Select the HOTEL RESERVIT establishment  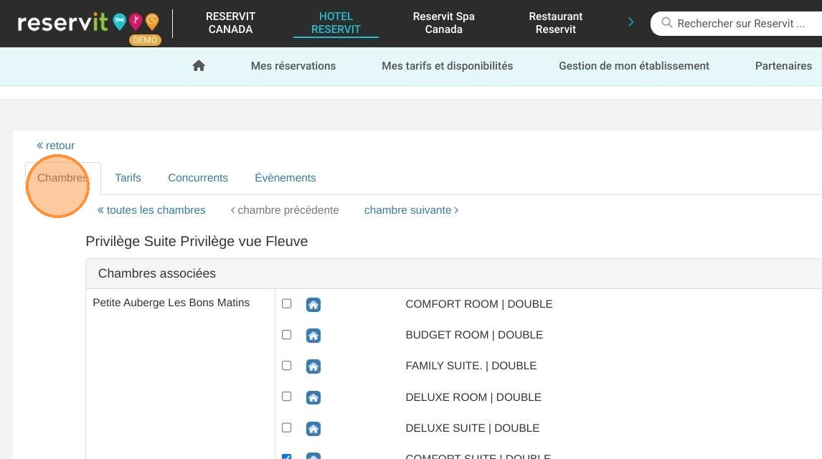point(336,23)
